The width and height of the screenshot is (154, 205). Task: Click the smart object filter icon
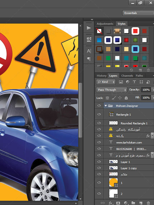(148, 82)
